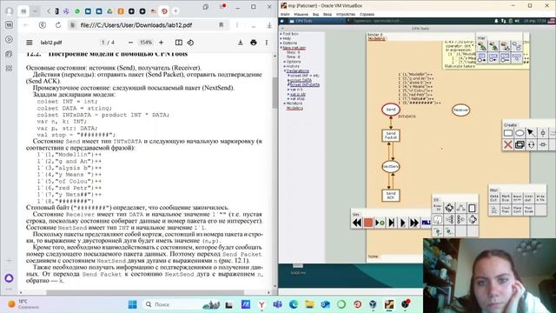This screenshot has width=556, height=313.
Task: Rotate the PDF page
Action: click(x=190, y=43)
